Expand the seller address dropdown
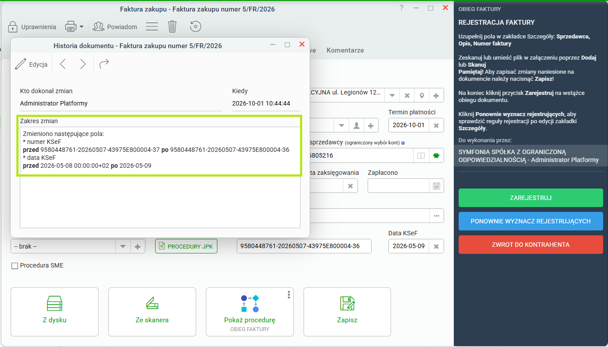 (392, 95)
